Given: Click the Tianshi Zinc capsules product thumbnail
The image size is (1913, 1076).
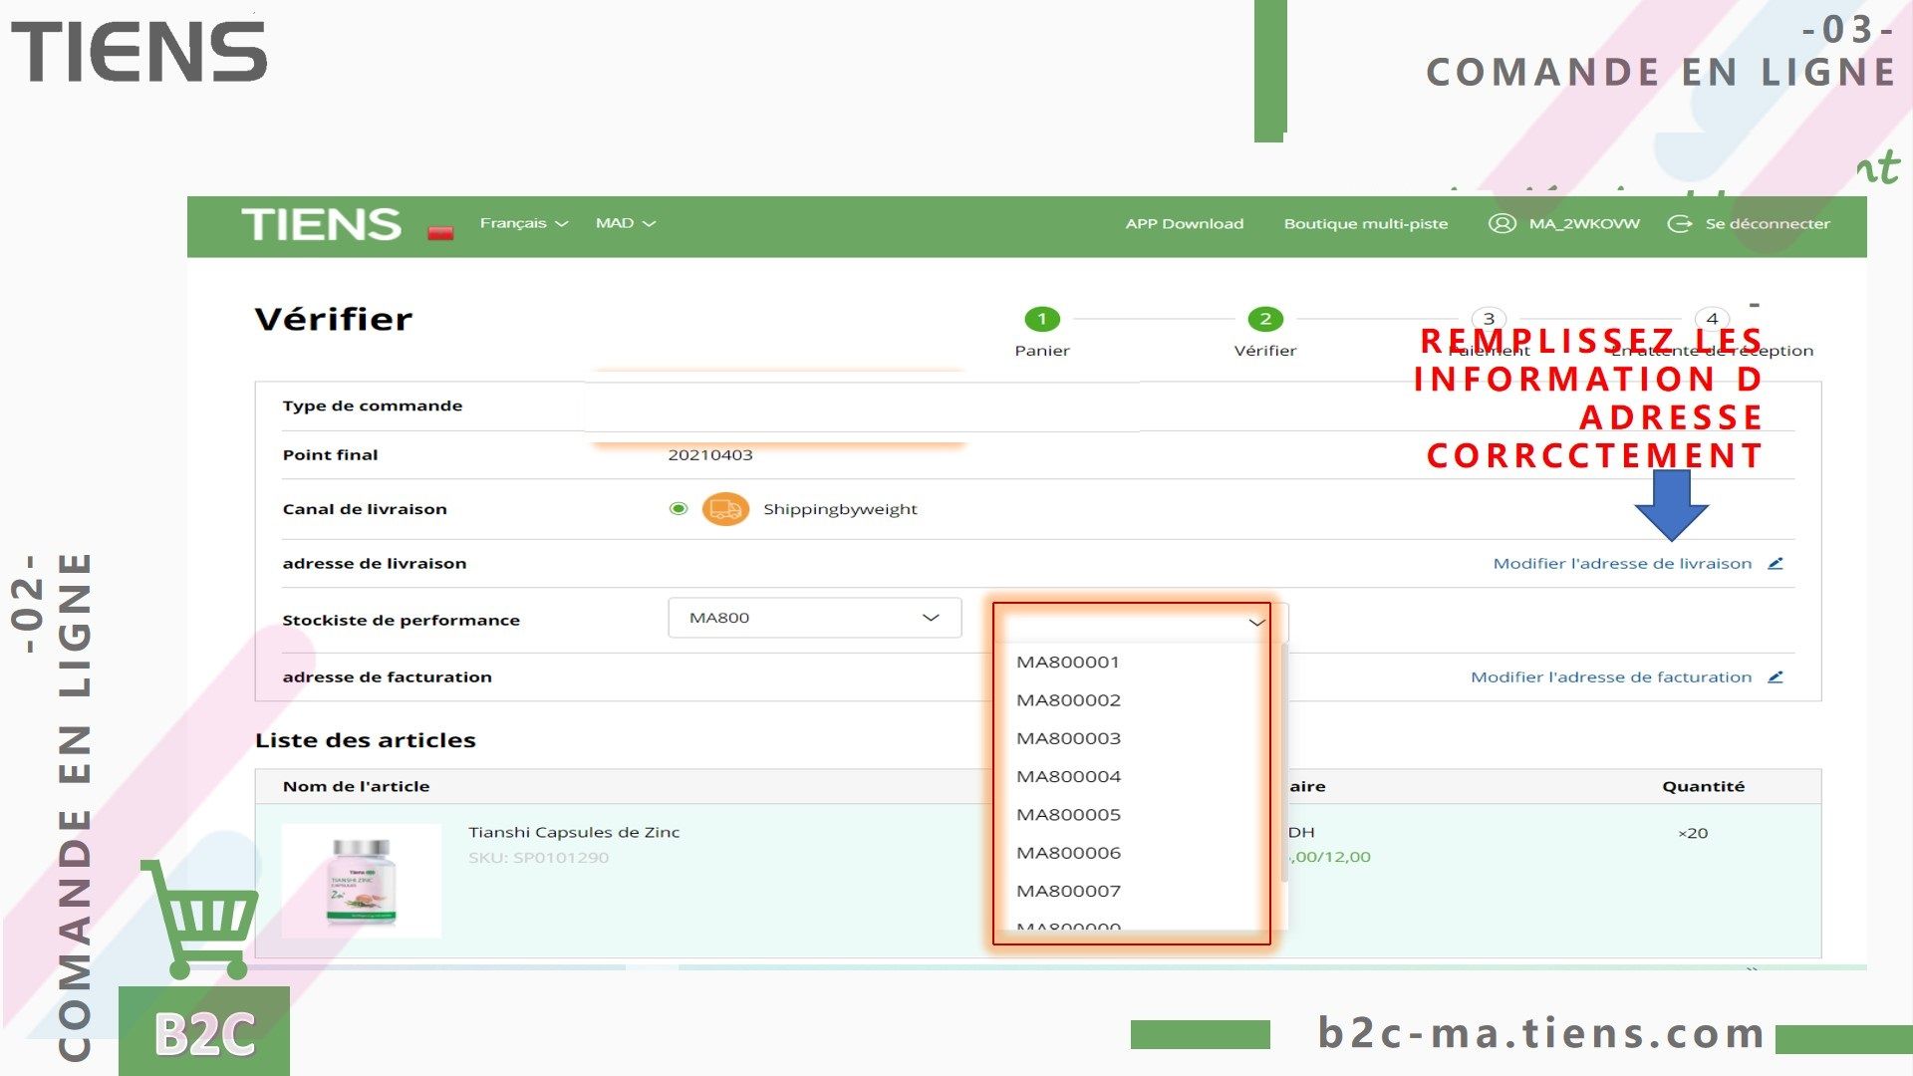Looking at the screenshot, I should coord(362,881).
